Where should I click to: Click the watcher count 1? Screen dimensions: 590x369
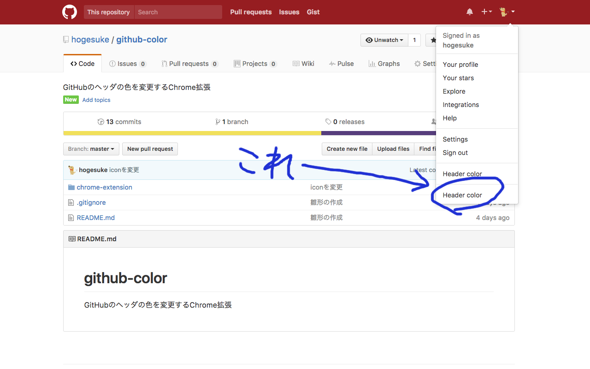(x=414, y=40)
